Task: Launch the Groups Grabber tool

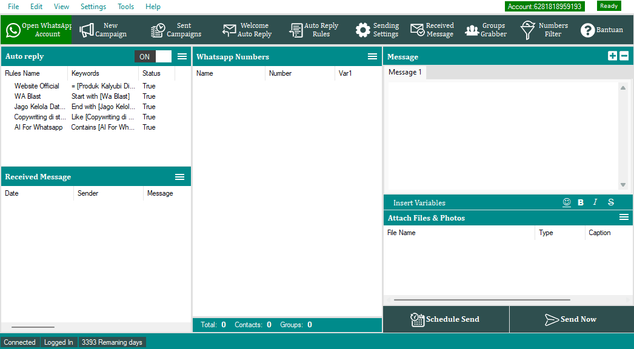Action: point(486,30)
